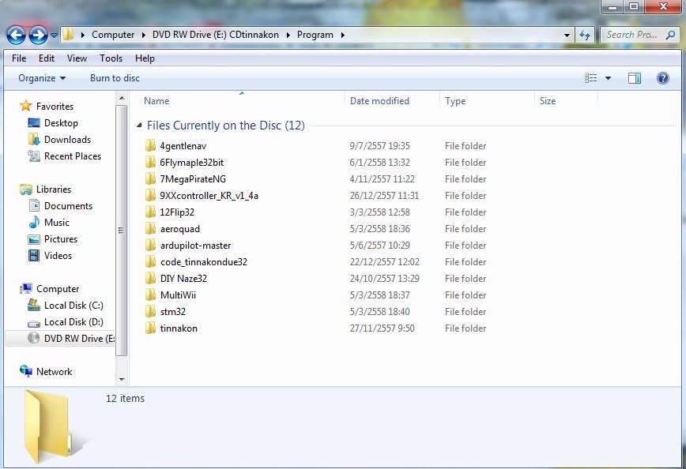The image size is (686, 469).
Task: Click the Forward navigation arrow button
Action: point(38,35)
